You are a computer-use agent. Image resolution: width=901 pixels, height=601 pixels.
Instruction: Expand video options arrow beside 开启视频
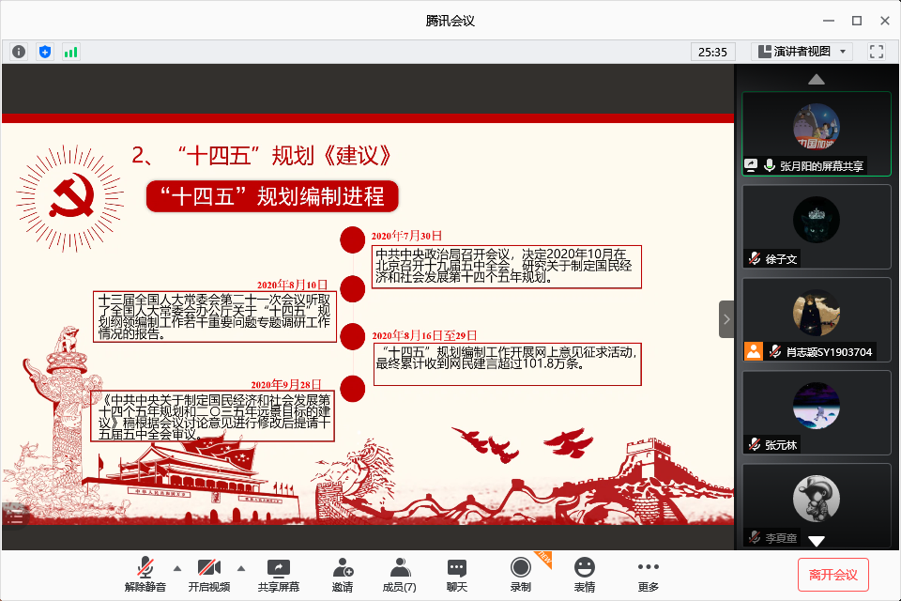(240, 568)
